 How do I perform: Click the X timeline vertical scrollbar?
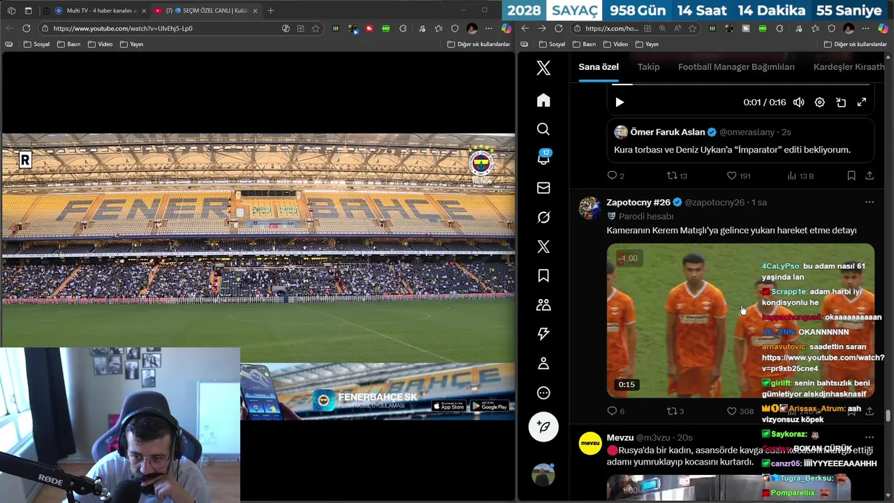point(888,417)
